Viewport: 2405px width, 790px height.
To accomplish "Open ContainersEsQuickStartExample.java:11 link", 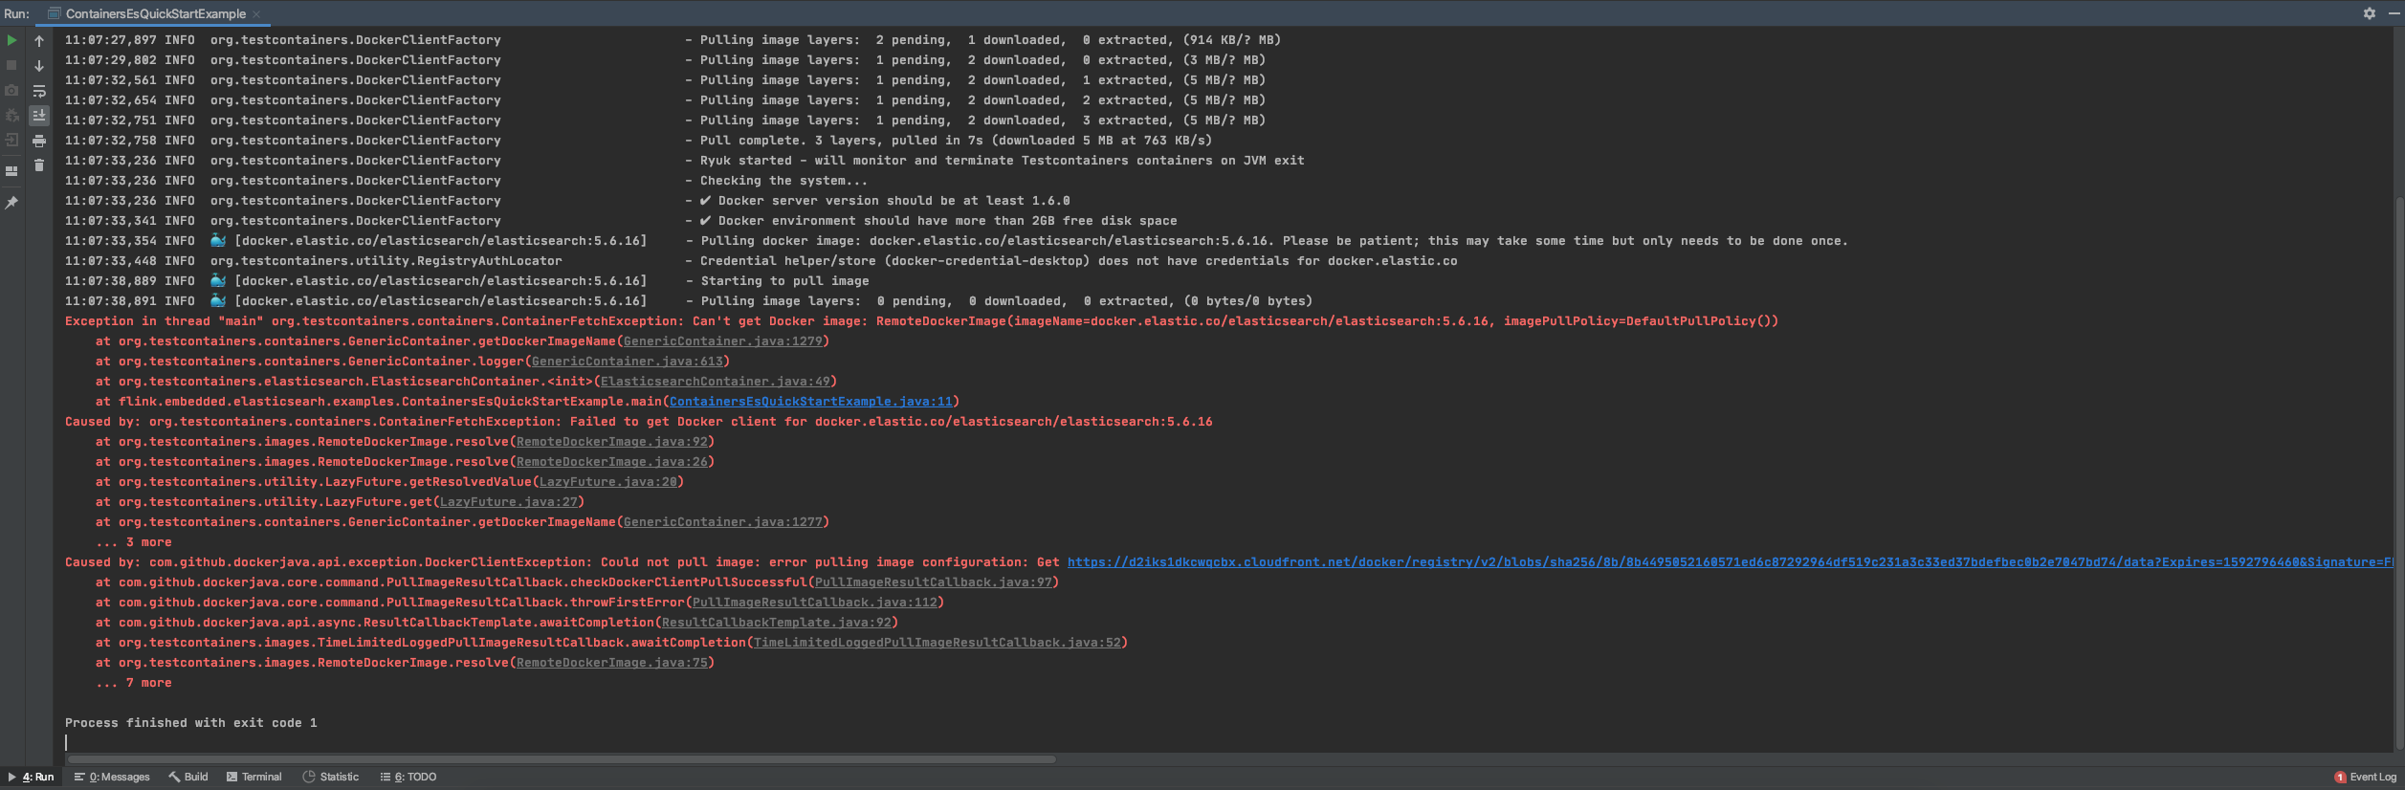I will pos(811,402).
